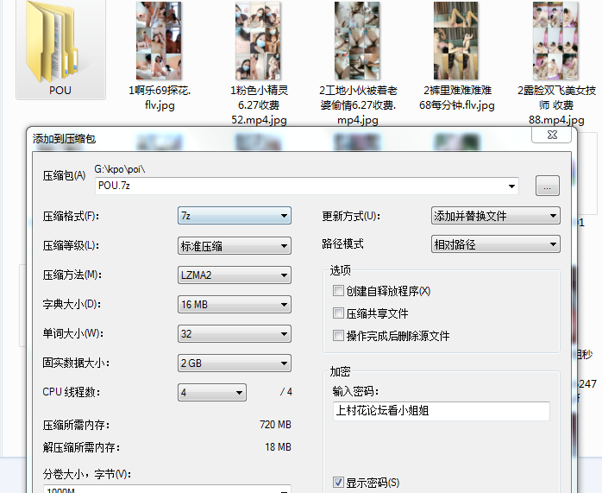This screenshot has width=602, height=493.
Task: Click the browse "..." button for archive path
Action: [x=548, y=186]
